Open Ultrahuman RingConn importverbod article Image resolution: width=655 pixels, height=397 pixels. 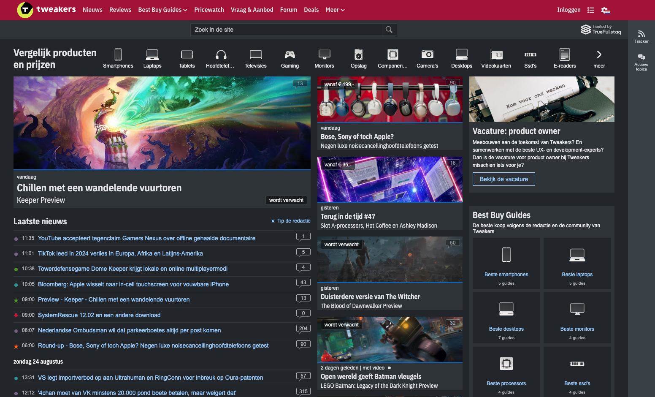(x=150, y=378)
